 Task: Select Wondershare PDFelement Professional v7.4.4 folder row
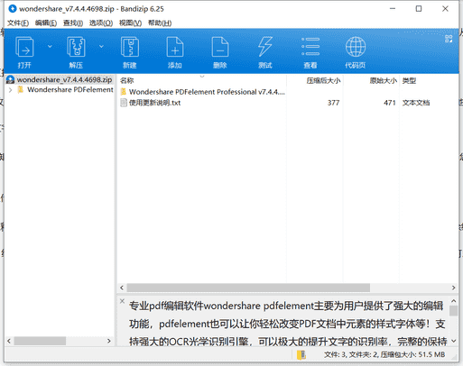207,92
